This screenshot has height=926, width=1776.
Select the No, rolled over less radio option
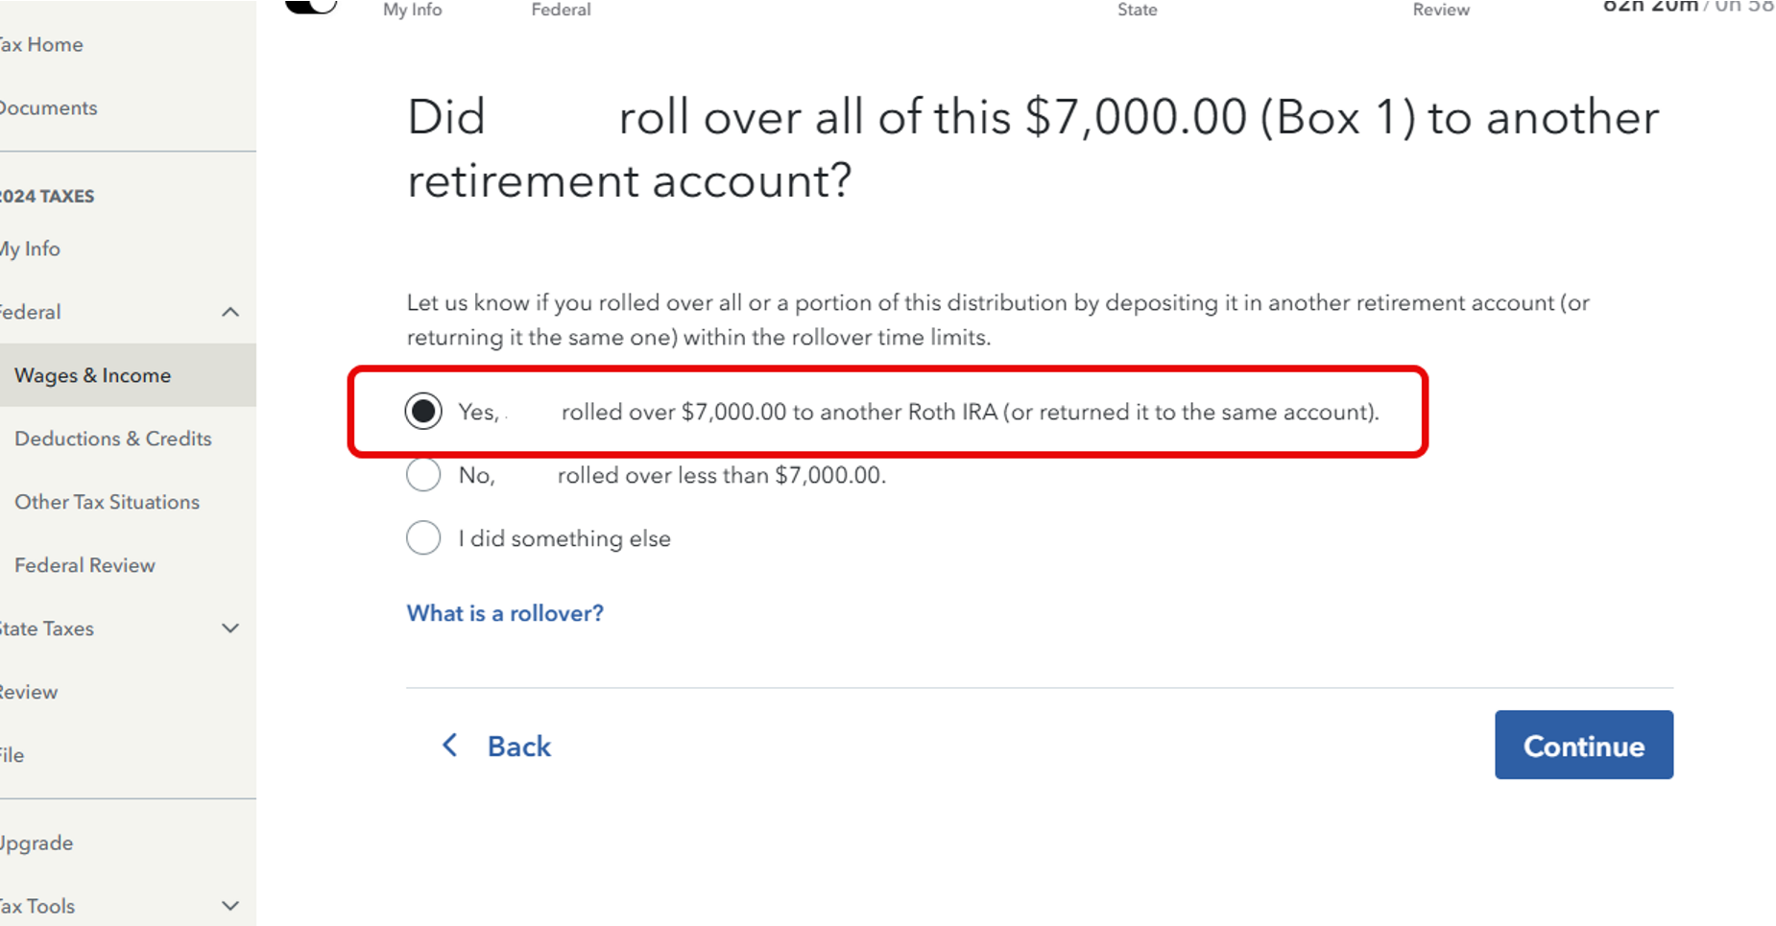pyautogui.click(x=423, y=474)
